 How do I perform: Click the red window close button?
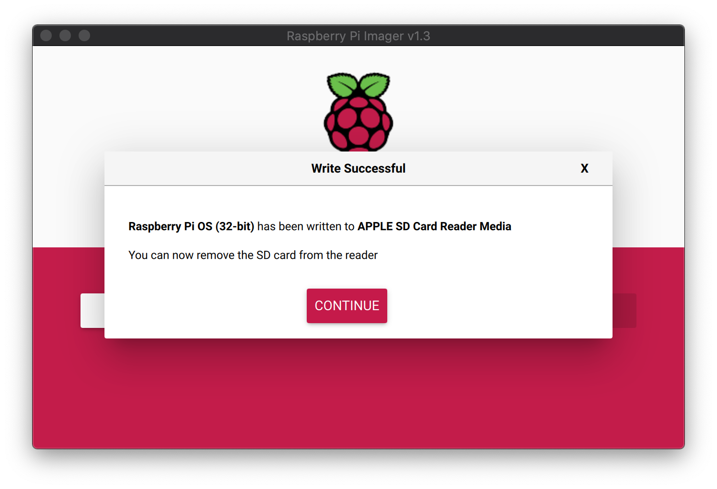pyautogui.click(x=46, y=35)
